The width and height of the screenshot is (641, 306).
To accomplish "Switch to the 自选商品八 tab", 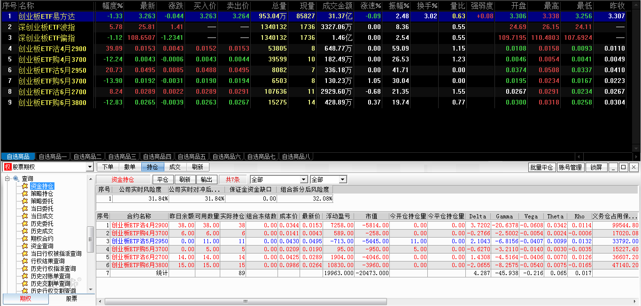I will pyautogui.click(x=296, y=157).
